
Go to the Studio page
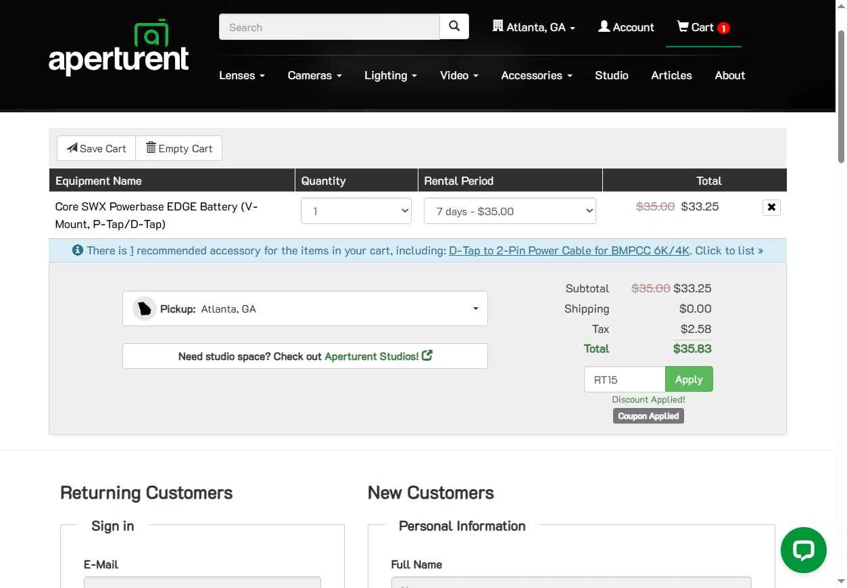pos(612,75)
